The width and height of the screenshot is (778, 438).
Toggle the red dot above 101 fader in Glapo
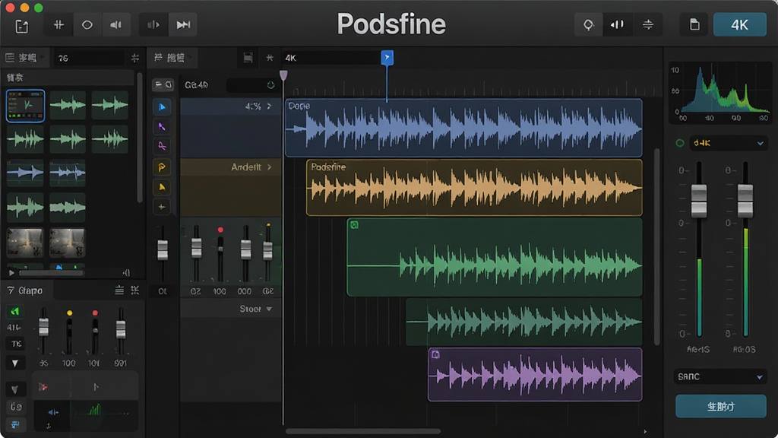(95, 313)
